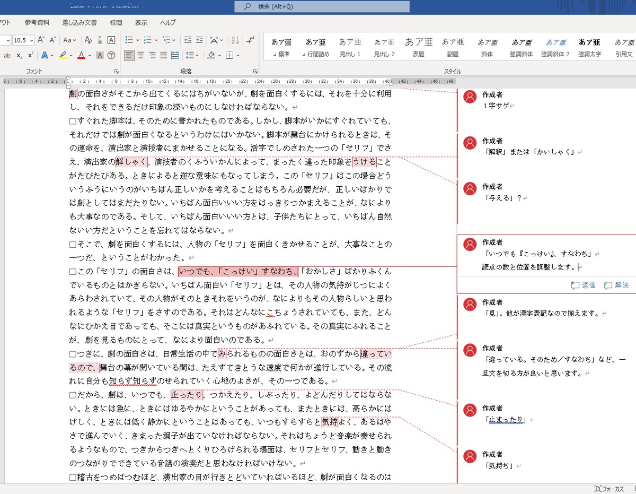Open the phonetic guide (ruby) tool

[x=100, y=40]
